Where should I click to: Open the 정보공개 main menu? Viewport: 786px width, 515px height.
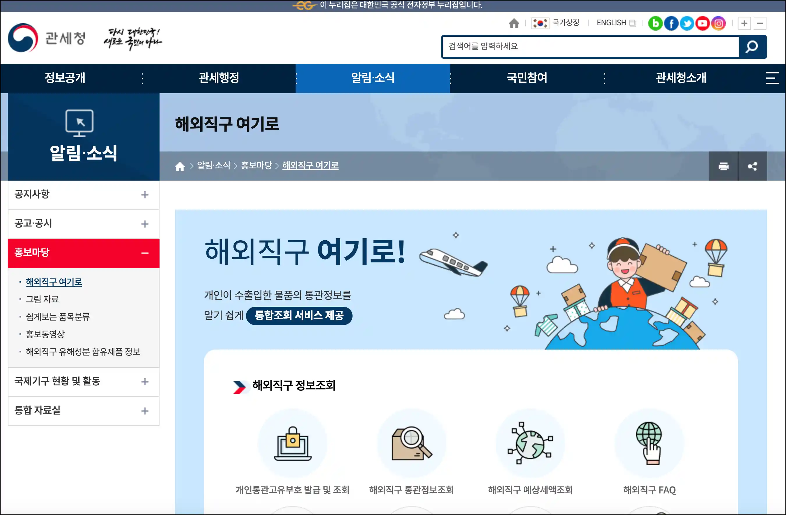tap(65, 78)
